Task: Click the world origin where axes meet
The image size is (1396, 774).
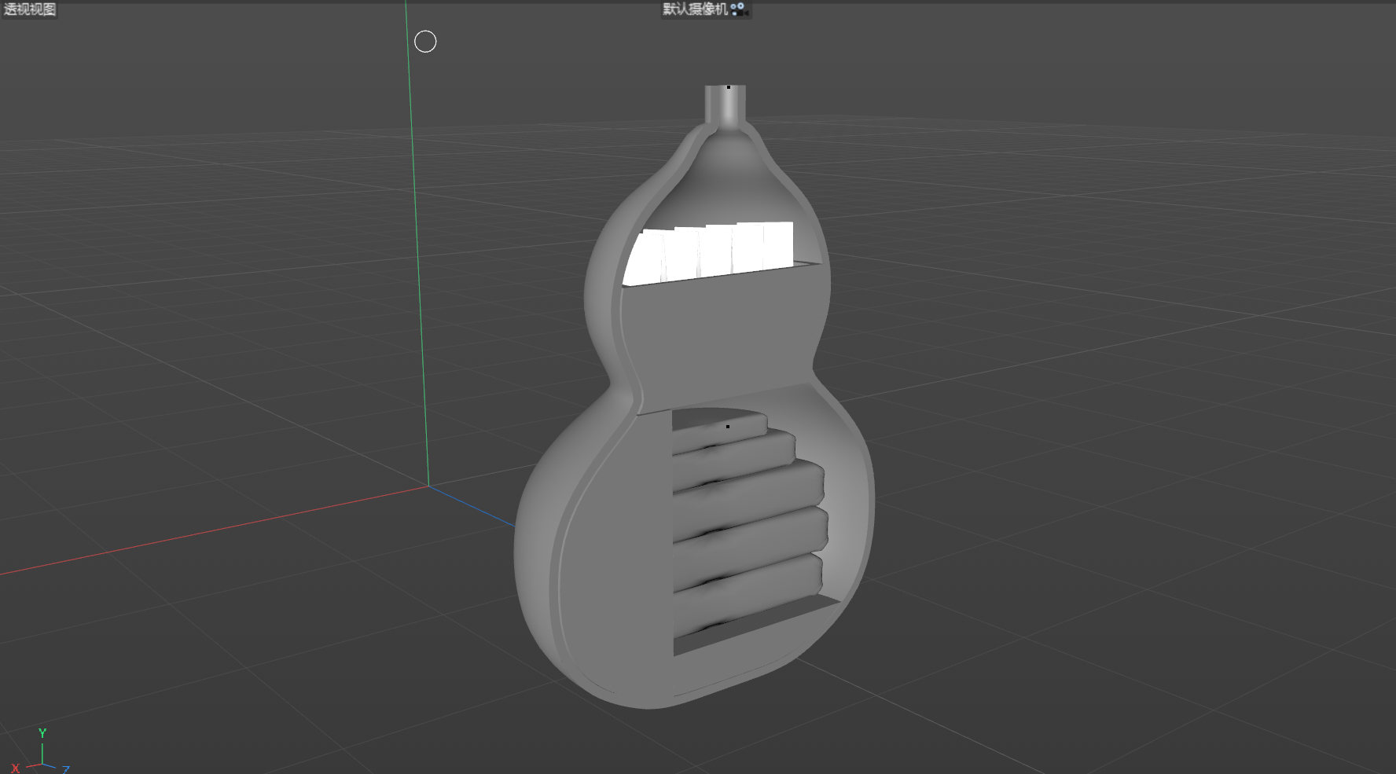Action: click(428, 486)
